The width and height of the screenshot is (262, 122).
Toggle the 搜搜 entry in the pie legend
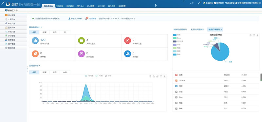(x=177, y=51)
